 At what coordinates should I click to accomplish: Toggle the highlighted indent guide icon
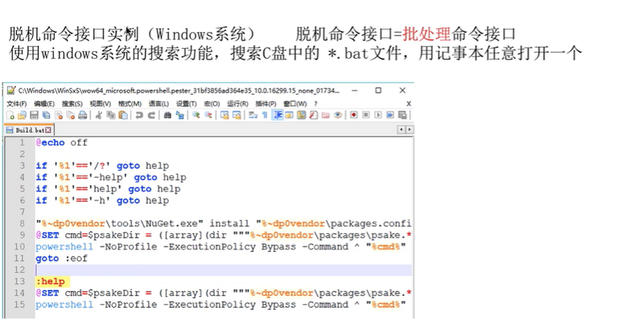[x=278, y=115]
